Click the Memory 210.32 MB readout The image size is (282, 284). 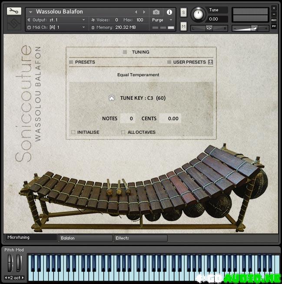pyautogui.click(x=126, y=27)
